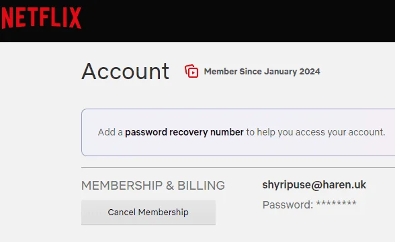Click the masked password asterisks

pyautogui.click(x=337, y=203)
